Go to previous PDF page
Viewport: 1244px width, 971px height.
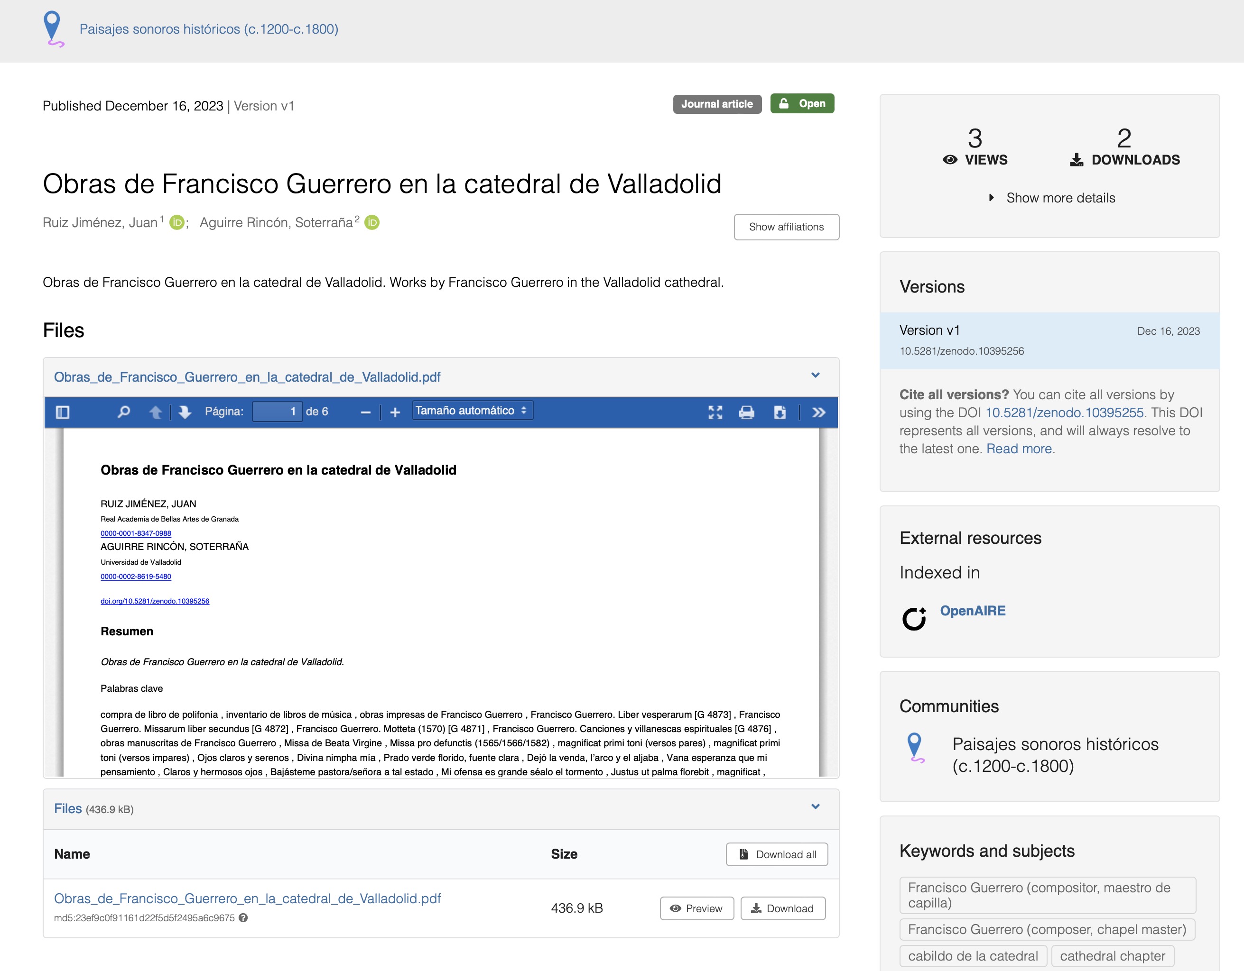point(155,412)
